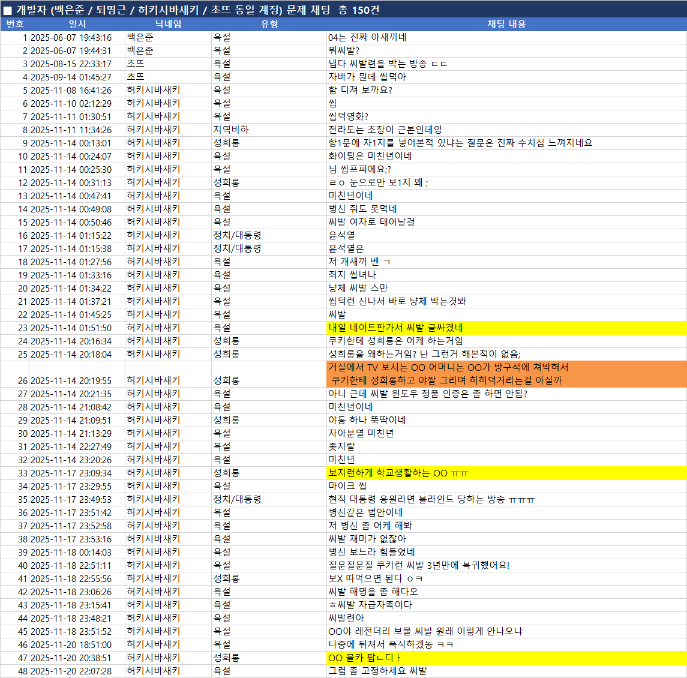Select date cell 2025-11-14 01:15:22
The image size is (687, 678).
pos(77,235)
